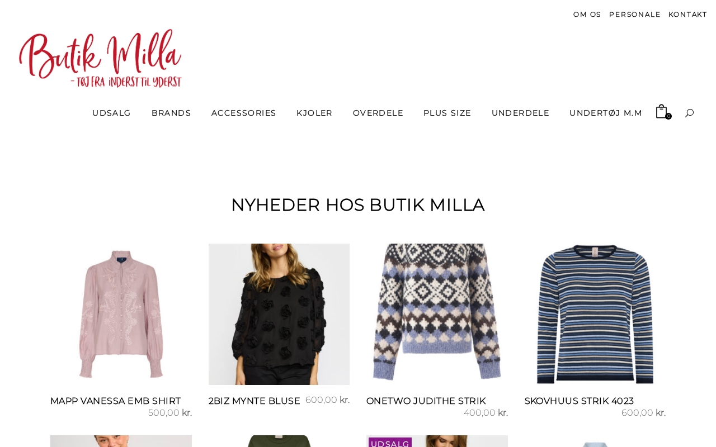Select Kjoler in the navigation

coord(314,113)
